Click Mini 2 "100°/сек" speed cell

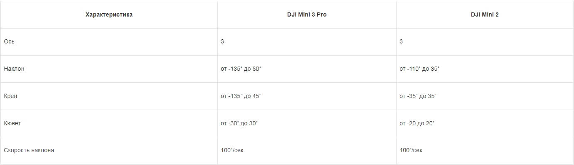[411, 150]
